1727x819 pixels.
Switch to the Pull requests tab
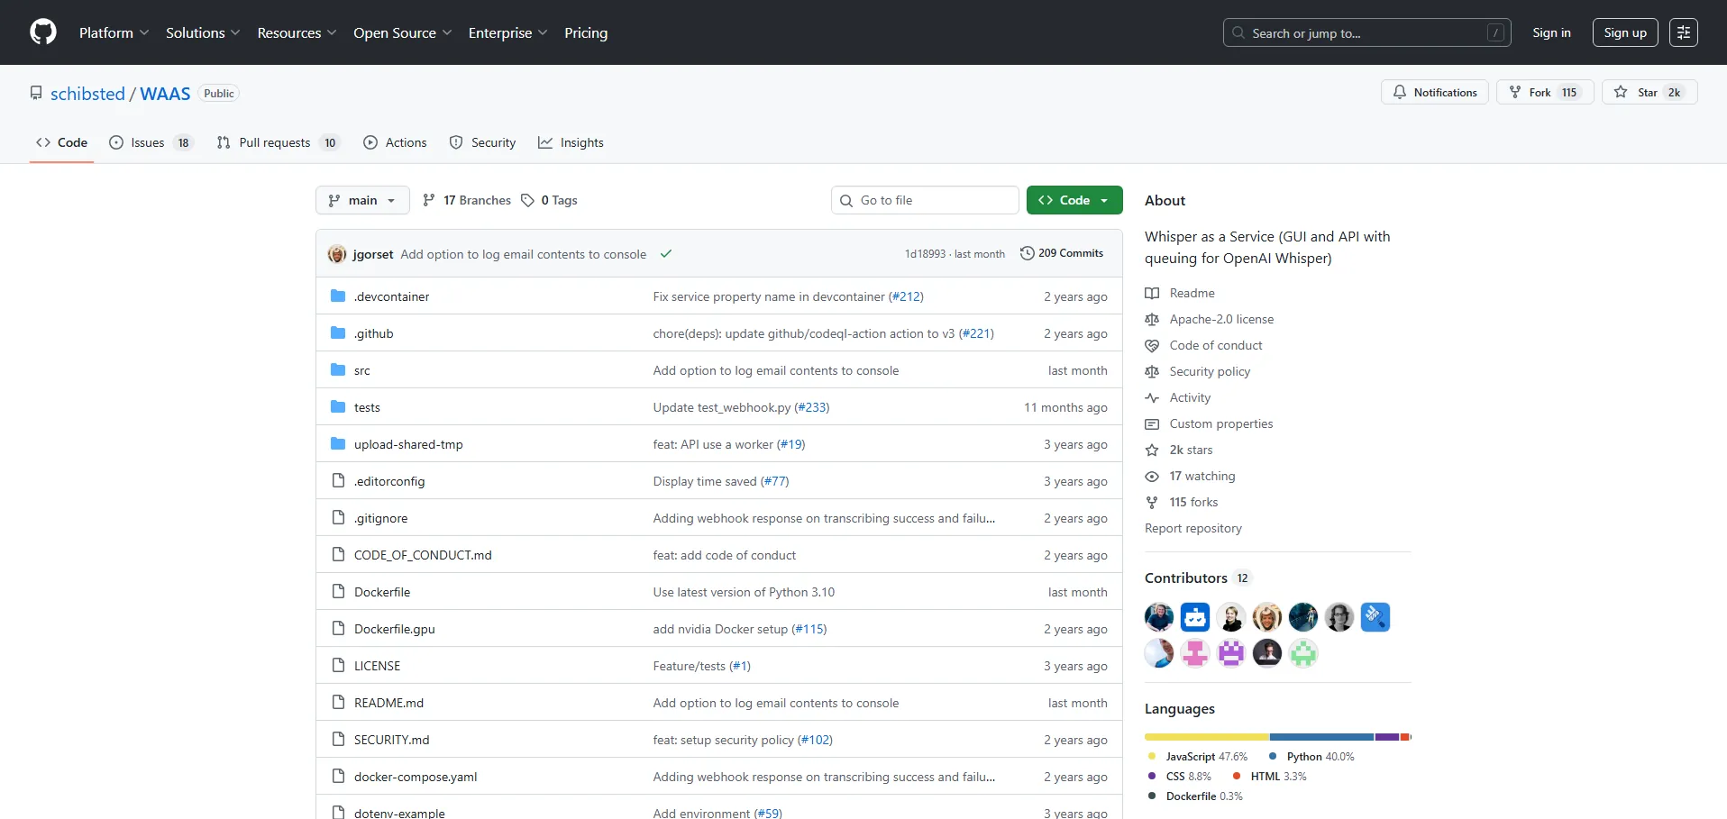tap(277, 142)
